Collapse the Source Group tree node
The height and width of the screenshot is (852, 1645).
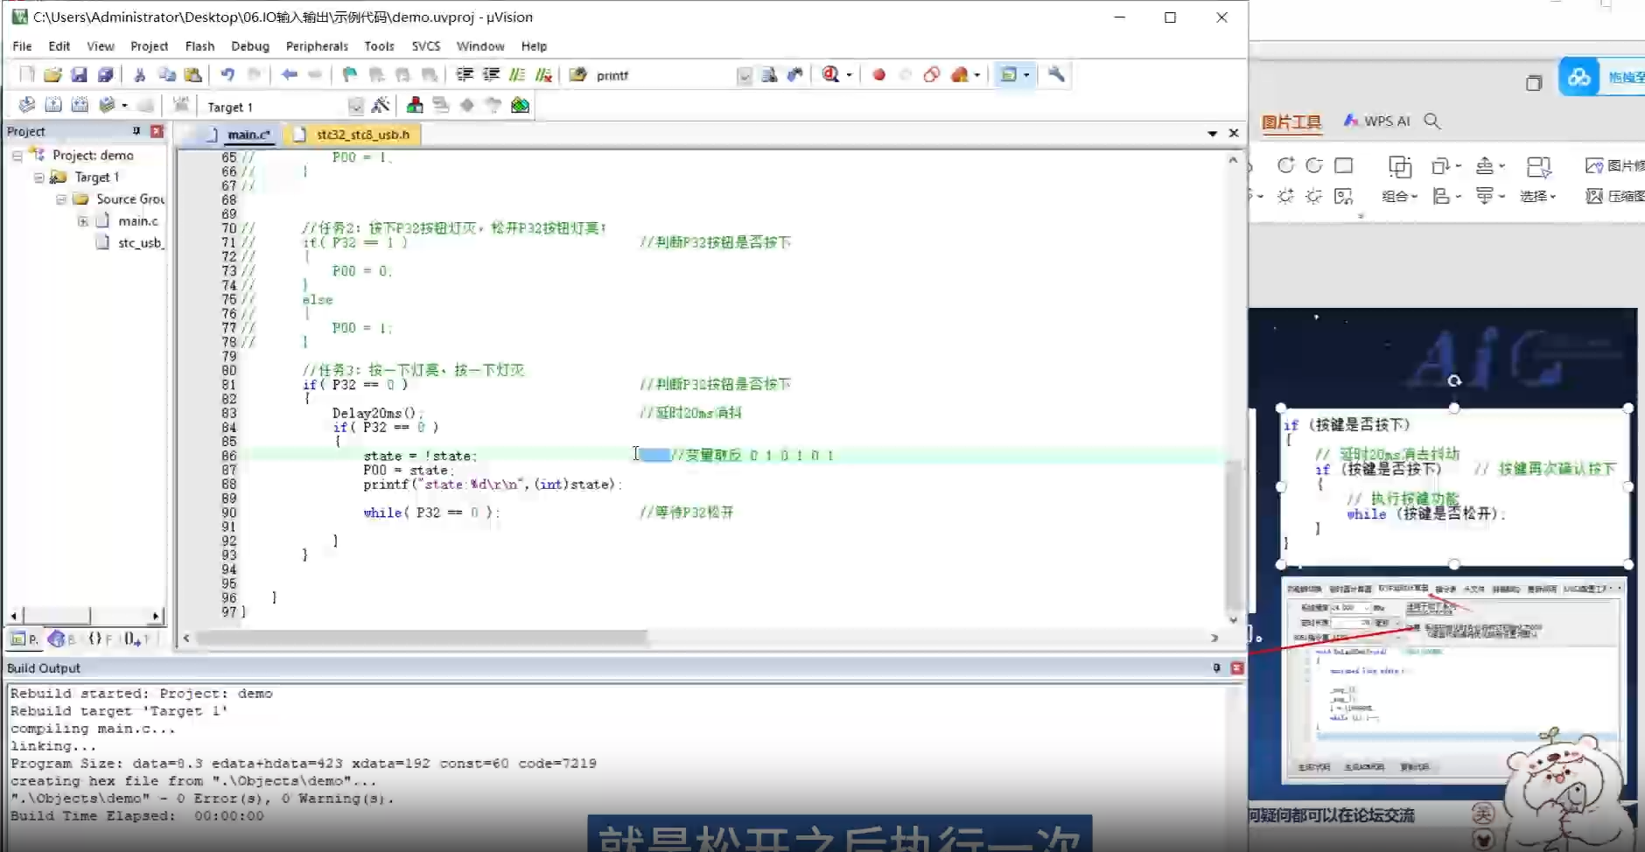[x=61, y=199]
